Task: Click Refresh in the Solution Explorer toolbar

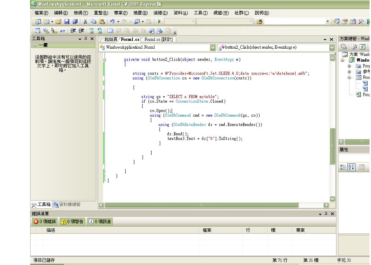Action: pos(362,47)
